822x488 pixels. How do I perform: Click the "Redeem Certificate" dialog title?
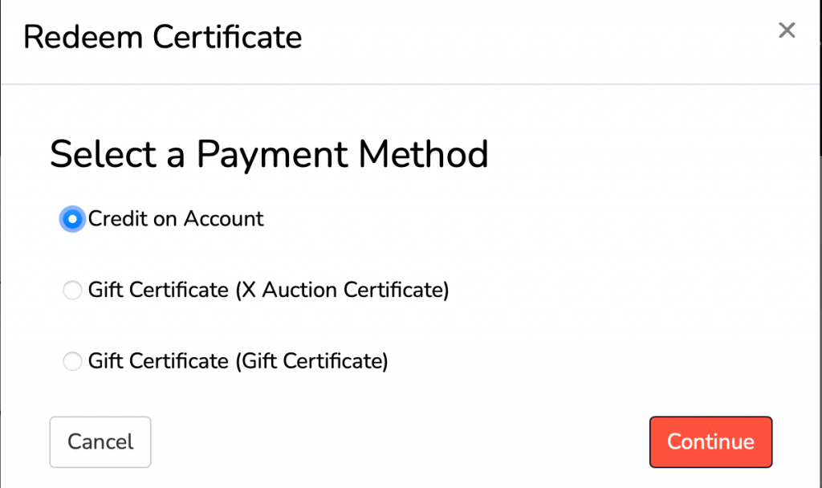pyautogui.click(x=163, y=37)
